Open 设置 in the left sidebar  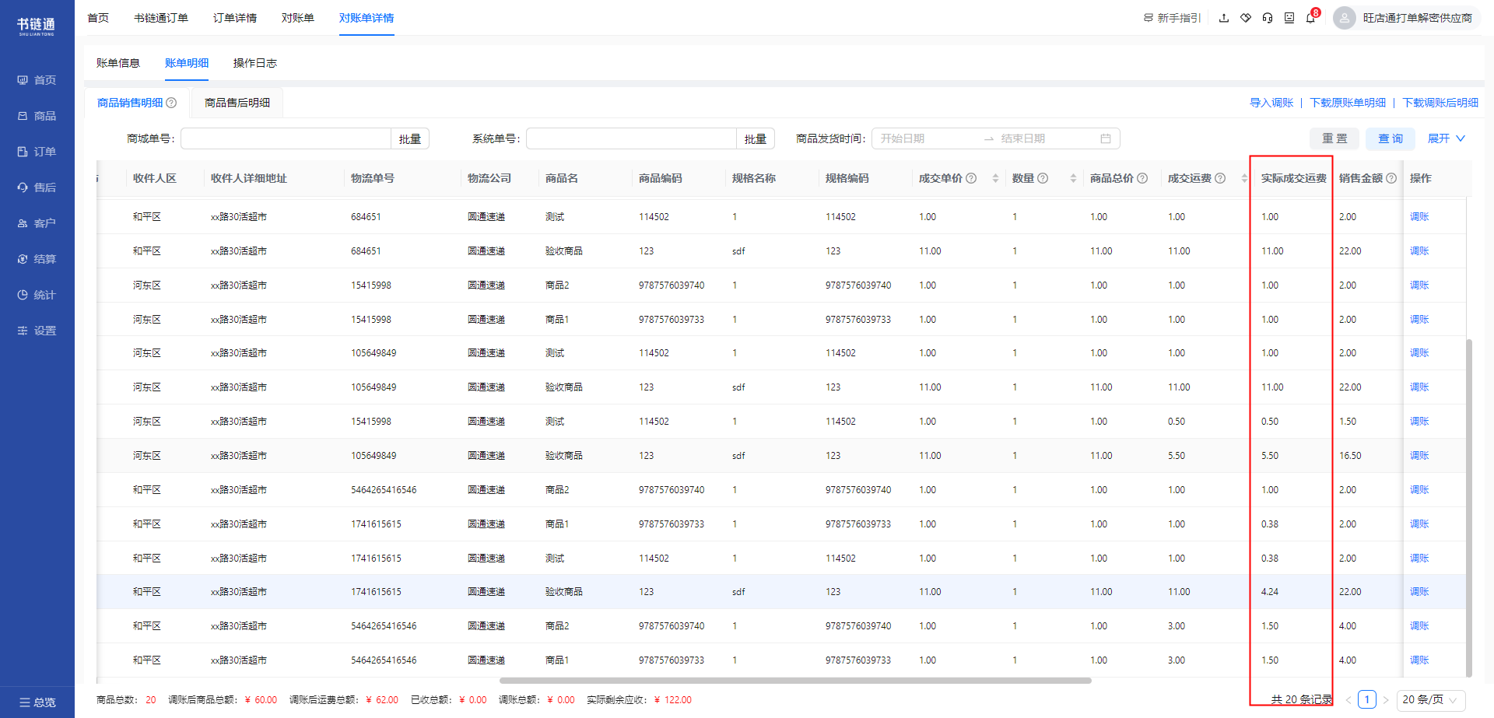37,331
